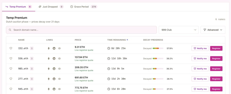Click the round marketplace icon for 556.eth

coord(54,58)
